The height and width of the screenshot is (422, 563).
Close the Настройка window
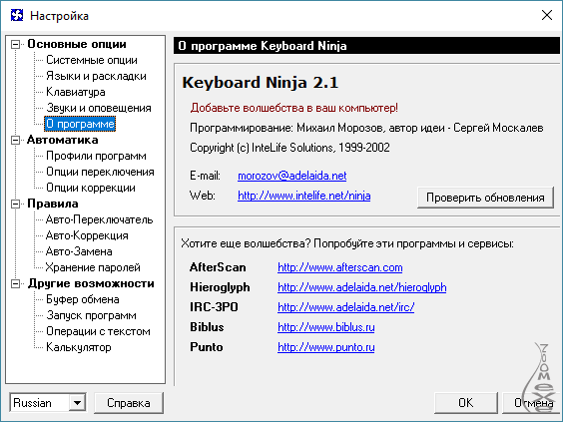[x=547, y=15]
